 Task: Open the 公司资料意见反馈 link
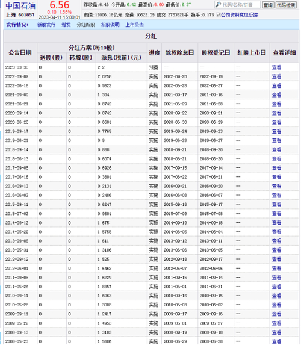click(x=239, y=15)
